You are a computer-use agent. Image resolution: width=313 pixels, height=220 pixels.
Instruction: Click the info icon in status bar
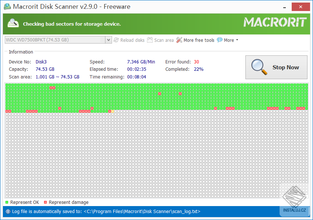click(x=8, y=212)
